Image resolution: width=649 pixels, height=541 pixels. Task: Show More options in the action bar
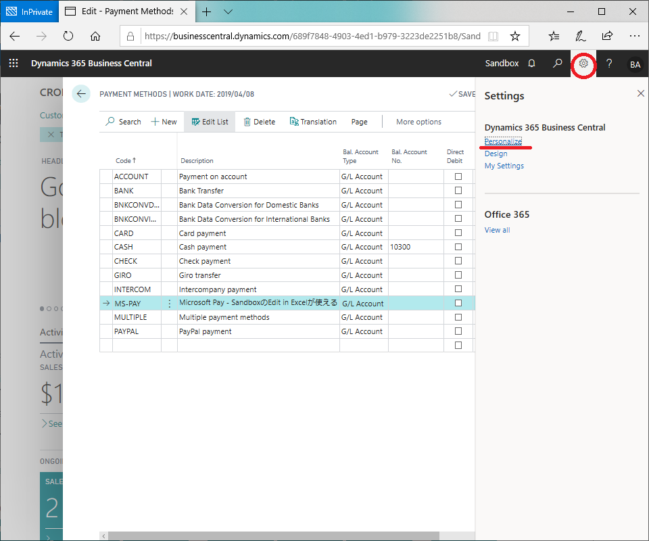coord(418,122)
